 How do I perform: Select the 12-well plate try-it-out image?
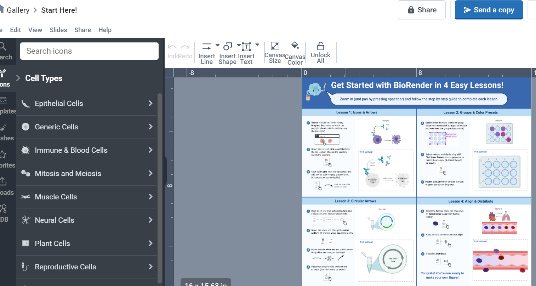click(500, 172)
